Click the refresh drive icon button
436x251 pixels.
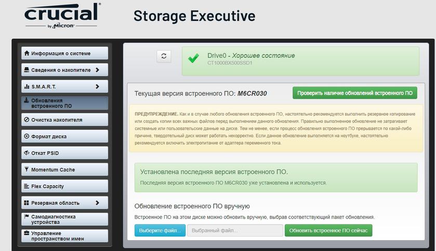click(x=164, y=56)
